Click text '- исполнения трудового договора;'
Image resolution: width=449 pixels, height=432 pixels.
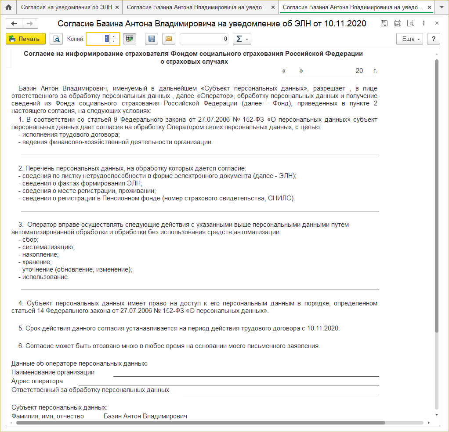coord(69,134)
